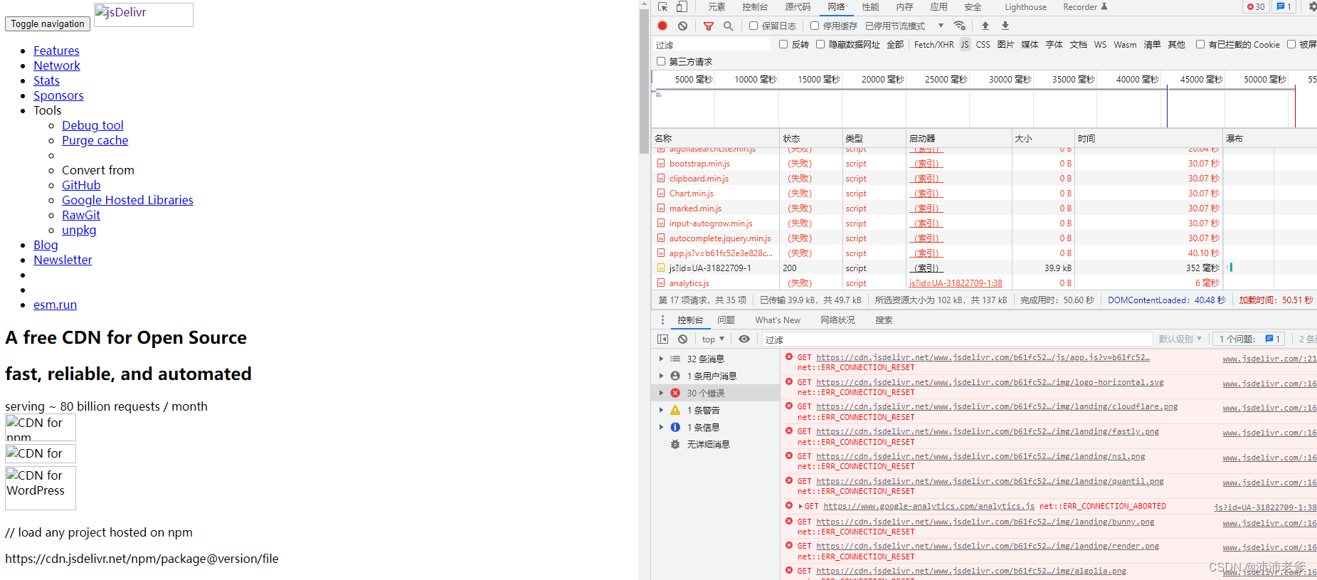Stop network recording with the red record button
The width and height of the screenshot is (1317, 580).
coord(662,26)
